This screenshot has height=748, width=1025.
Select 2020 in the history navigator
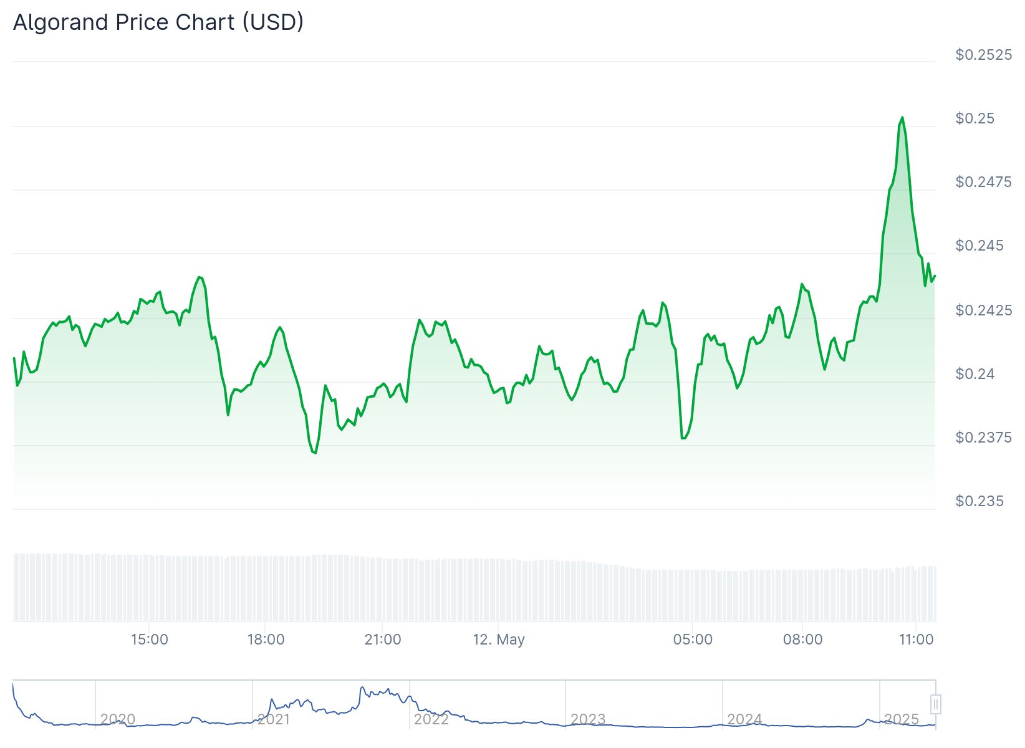click(117, 719)
